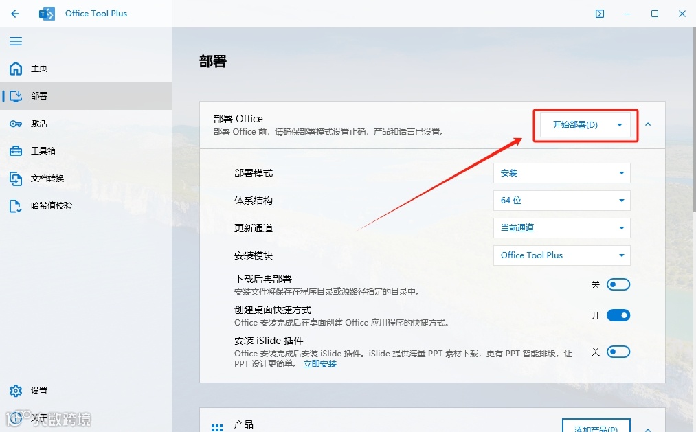Close the Office Tool Plus window

682,14
